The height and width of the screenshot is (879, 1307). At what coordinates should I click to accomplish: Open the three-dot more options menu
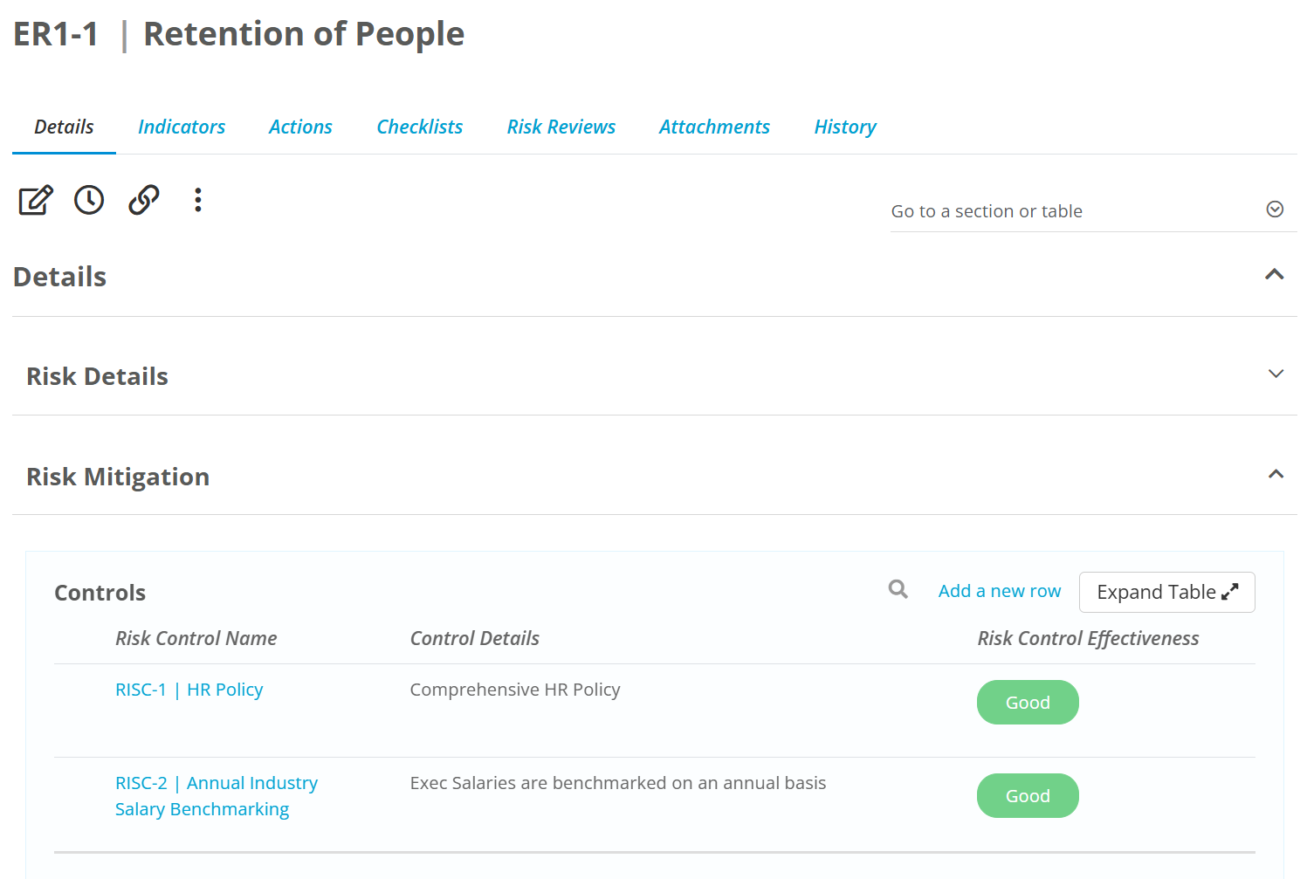(x=198, y=200)
